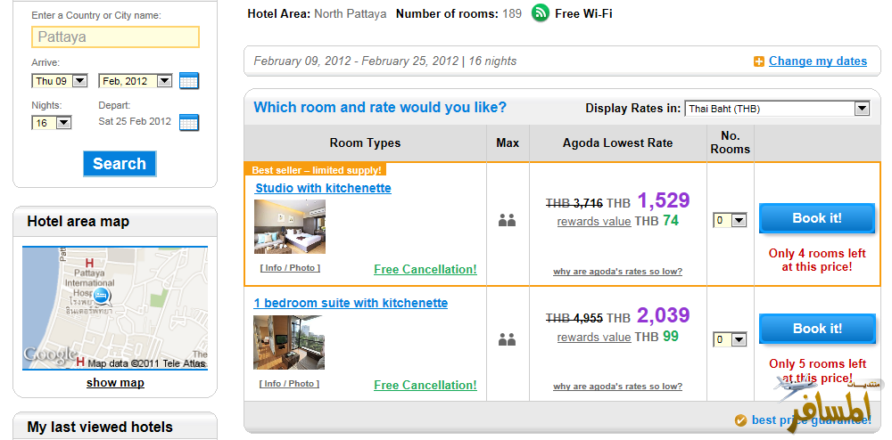Expand the arrival day dropdown
892x440 pixels.
click(x=79, y=81)
